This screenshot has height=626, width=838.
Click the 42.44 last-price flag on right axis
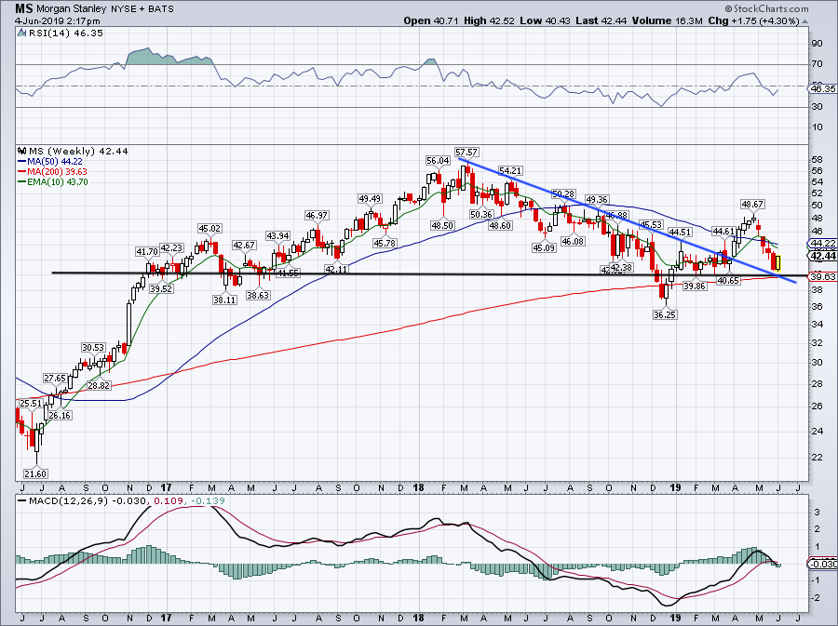click(x=822, y=256)
